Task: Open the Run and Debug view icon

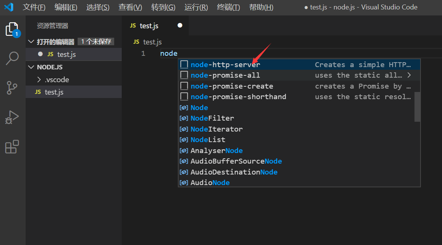Action: click(x=12, y=117)
